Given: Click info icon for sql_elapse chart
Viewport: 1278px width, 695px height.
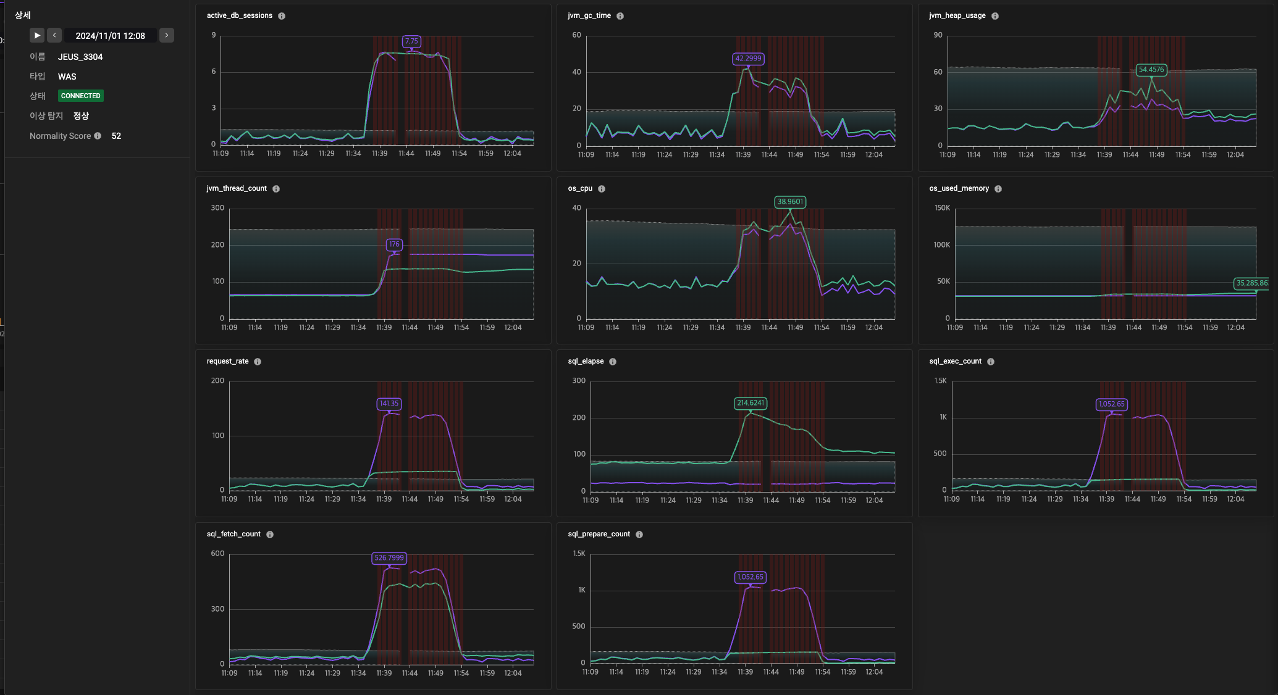Looking at the screenshot, I should 613,362.
